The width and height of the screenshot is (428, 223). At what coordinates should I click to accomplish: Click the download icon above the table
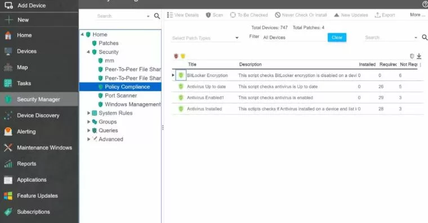tap(419, 56)
